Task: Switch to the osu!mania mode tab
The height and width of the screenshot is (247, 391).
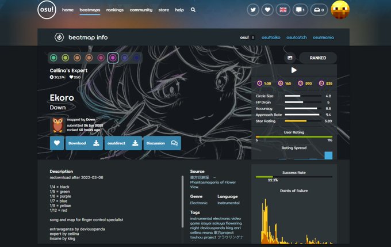Action: click(323, 37)
